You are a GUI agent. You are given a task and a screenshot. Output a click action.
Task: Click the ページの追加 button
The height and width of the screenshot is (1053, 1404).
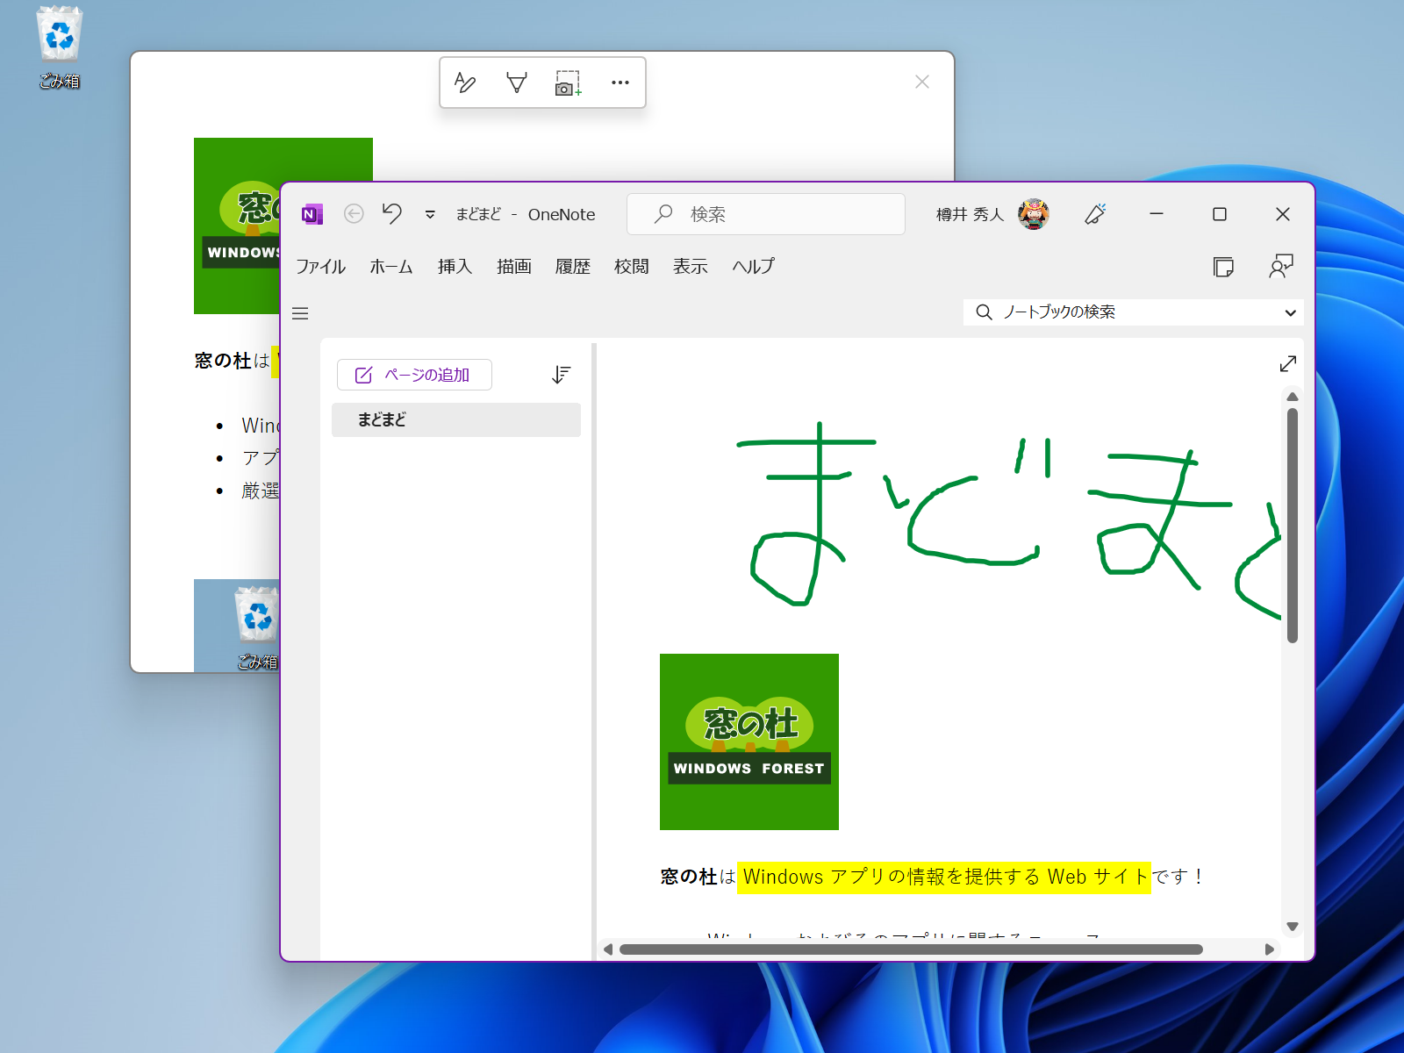point(414,375)
